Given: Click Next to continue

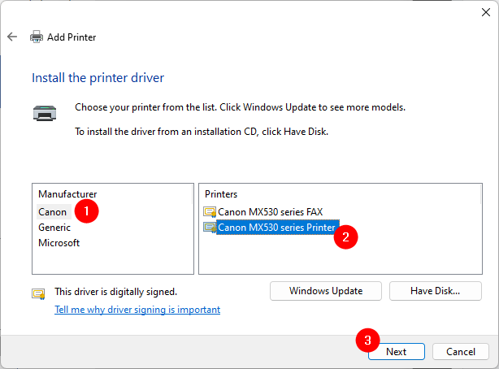Looking at the screenshot, I should click(x=397, y=351).
